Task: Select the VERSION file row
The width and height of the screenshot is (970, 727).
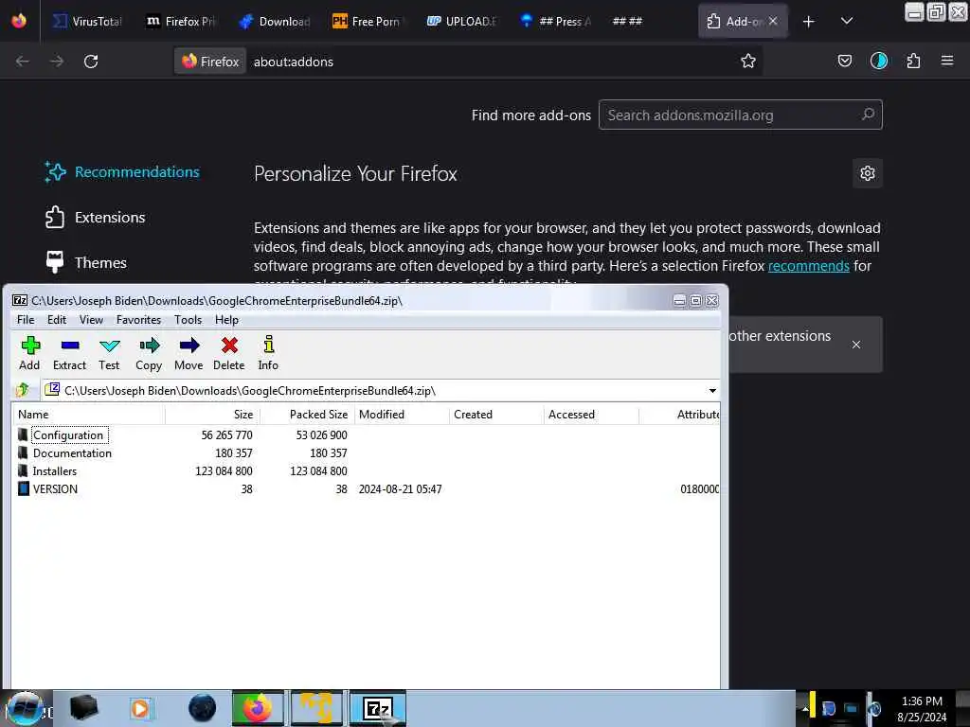Action: click(x=365, y=489)
